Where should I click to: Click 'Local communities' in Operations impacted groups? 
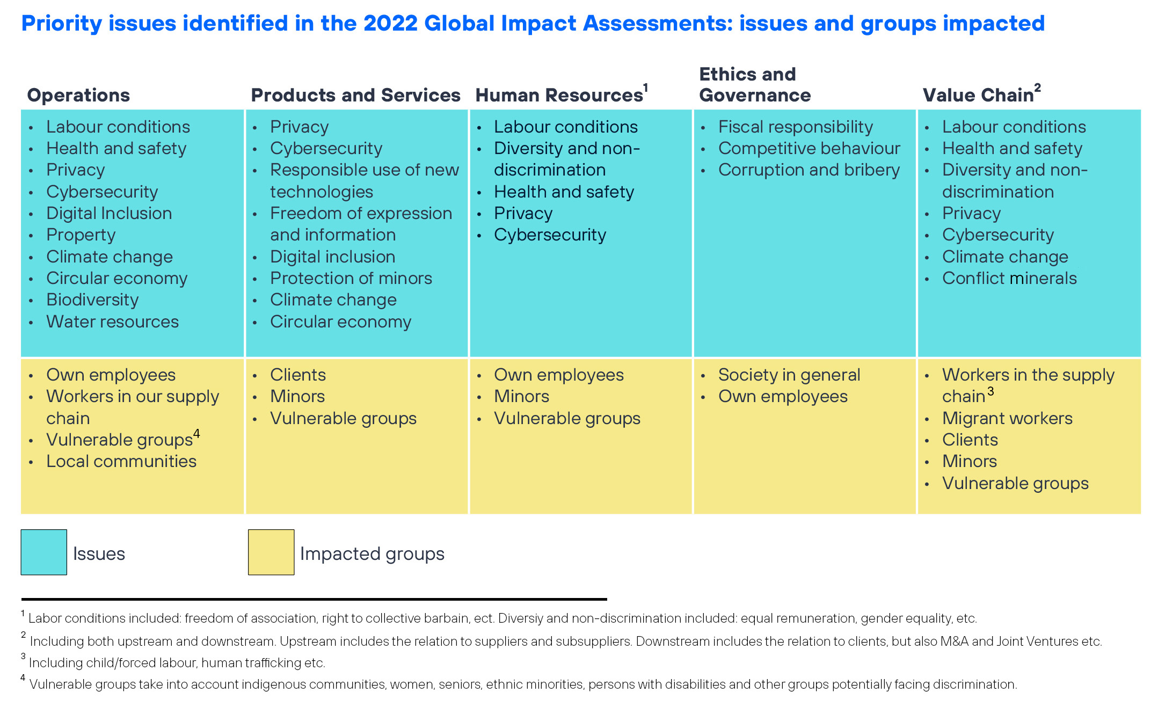pos(121,461)
